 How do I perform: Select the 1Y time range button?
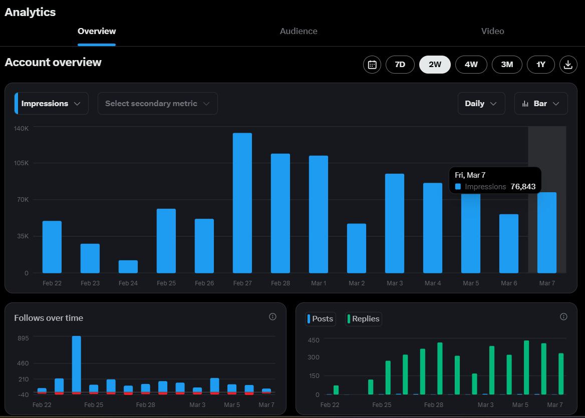[540, 65]
